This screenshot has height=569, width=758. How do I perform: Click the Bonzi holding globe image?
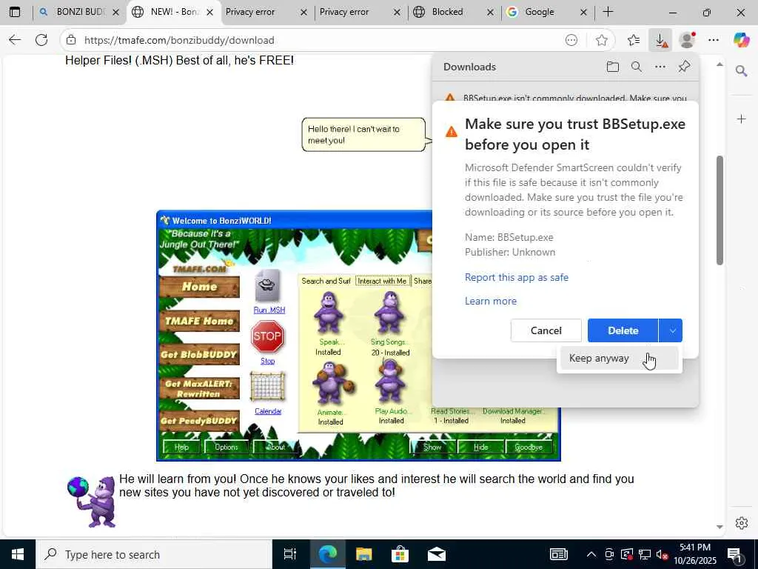93,501
